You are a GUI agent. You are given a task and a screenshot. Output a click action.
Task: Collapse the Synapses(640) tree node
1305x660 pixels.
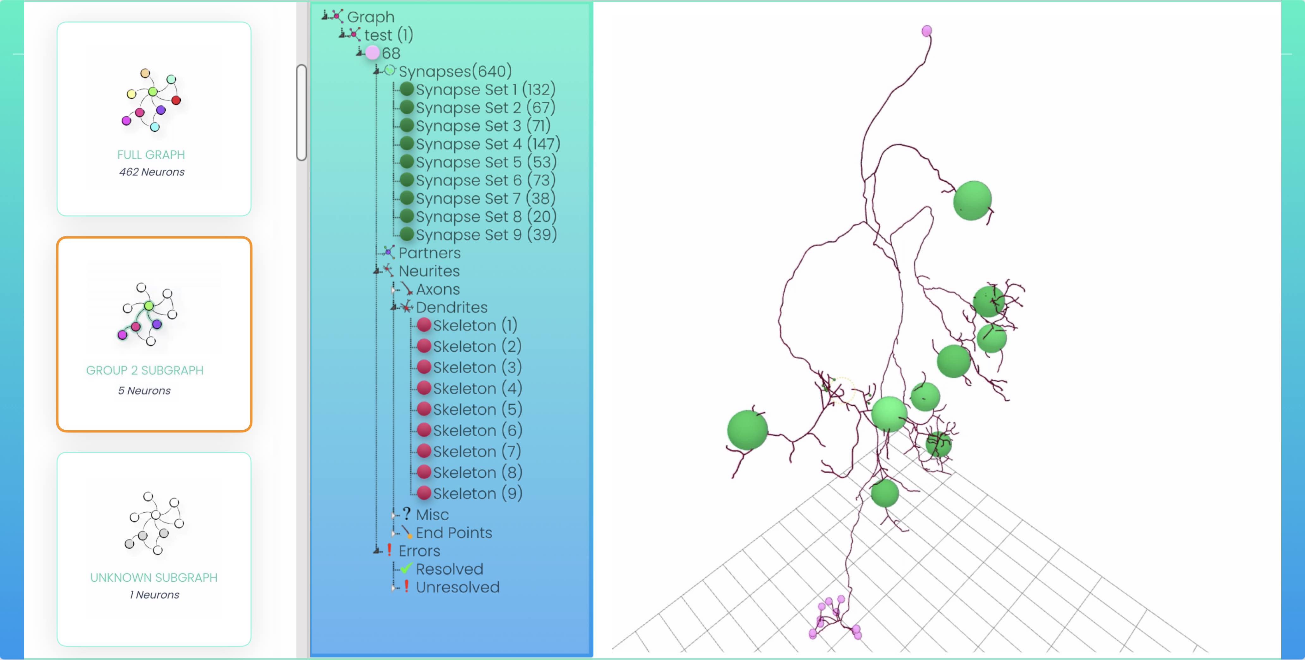(376, 71)
